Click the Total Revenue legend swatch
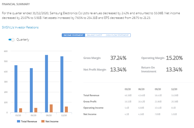Image resolution: width=194 pixels, height=128 pixels. (x=18, y=121)
